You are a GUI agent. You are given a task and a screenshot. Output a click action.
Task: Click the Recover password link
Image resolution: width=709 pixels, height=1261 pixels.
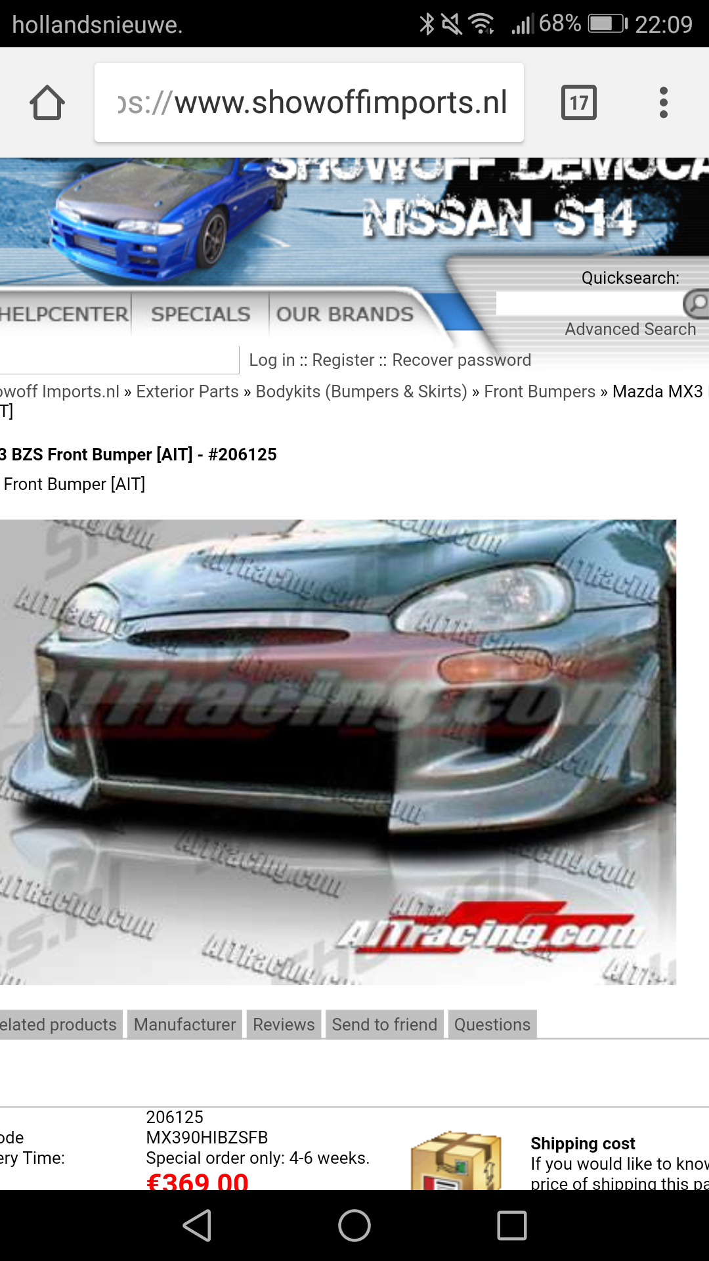pyautogui.click(x=462, y=360)
